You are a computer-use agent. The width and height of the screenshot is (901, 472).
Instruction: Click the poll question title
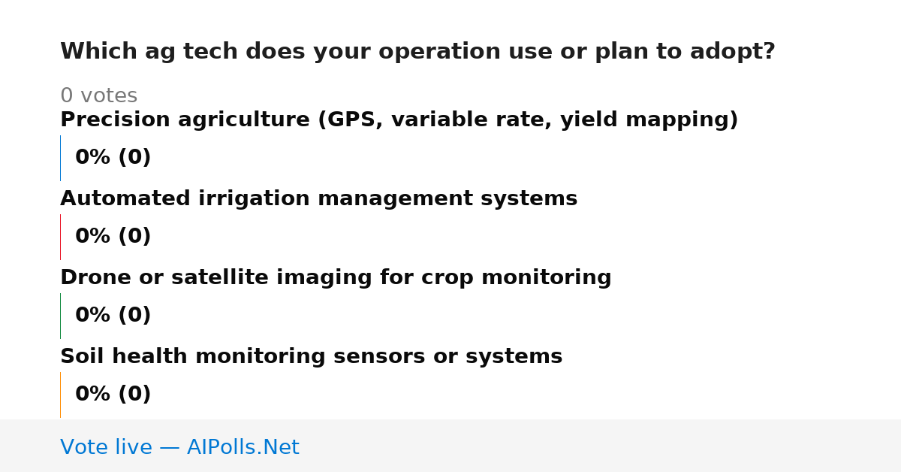pos(417,52)
